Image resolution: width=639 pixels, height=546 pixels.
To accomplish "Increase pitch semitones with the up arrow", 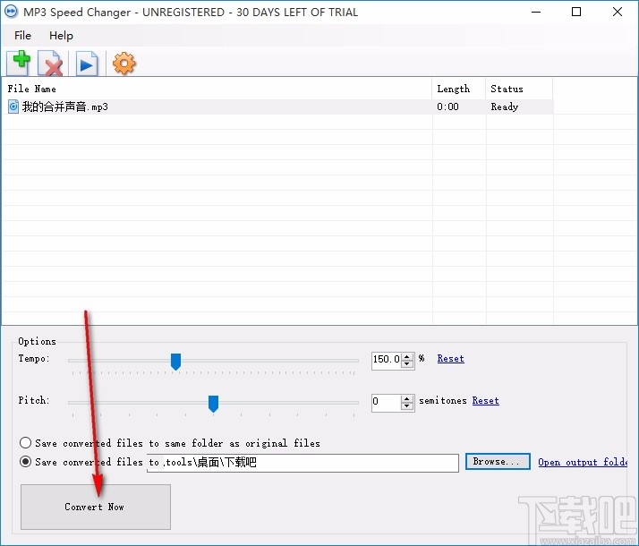I will tap(406, 398).
